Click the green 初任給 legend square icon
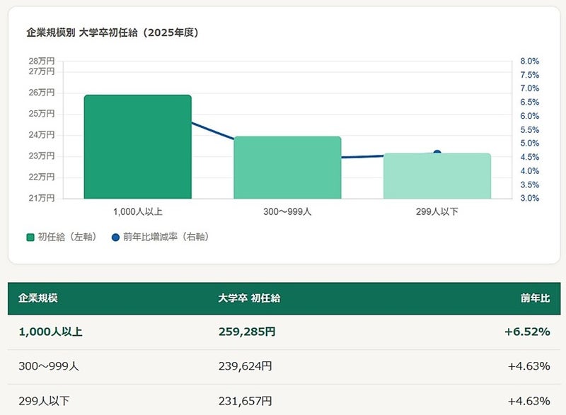Screen dimensions: 566x415 pyautogui.click(x=30, y=237)
